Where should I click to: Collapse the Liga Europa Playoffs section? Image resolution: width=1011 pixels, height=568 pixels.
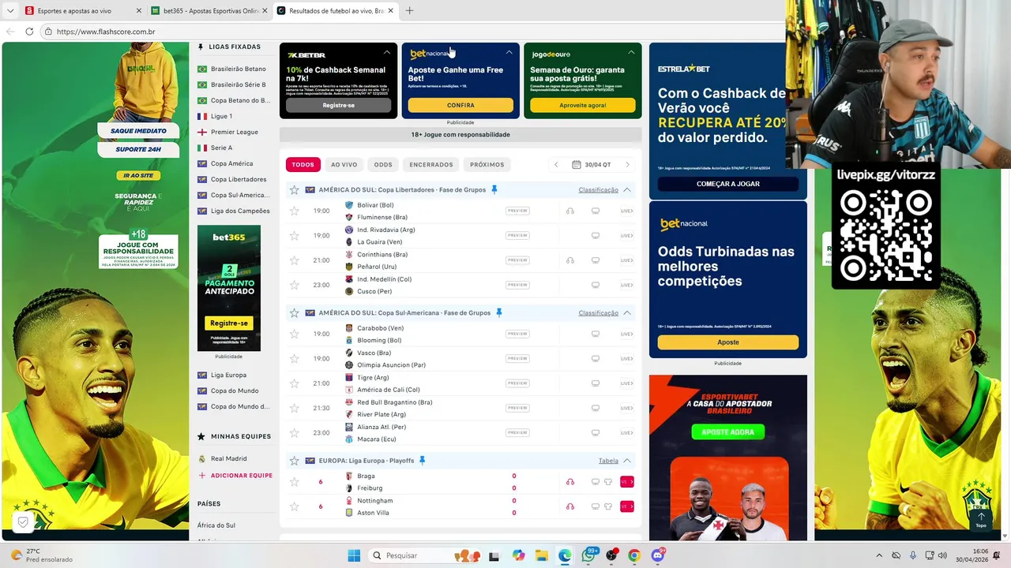(x=627, y=461)
